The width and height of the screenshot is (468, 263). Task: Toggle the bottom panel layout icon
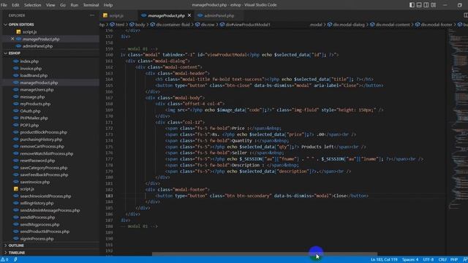(419, 5)
